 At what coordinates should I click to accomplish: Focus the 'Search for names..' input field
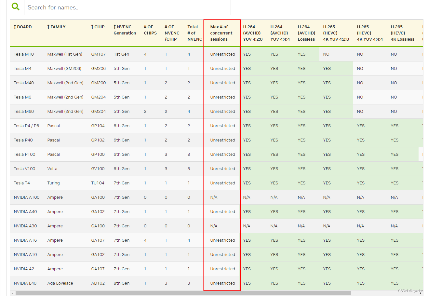127,7
